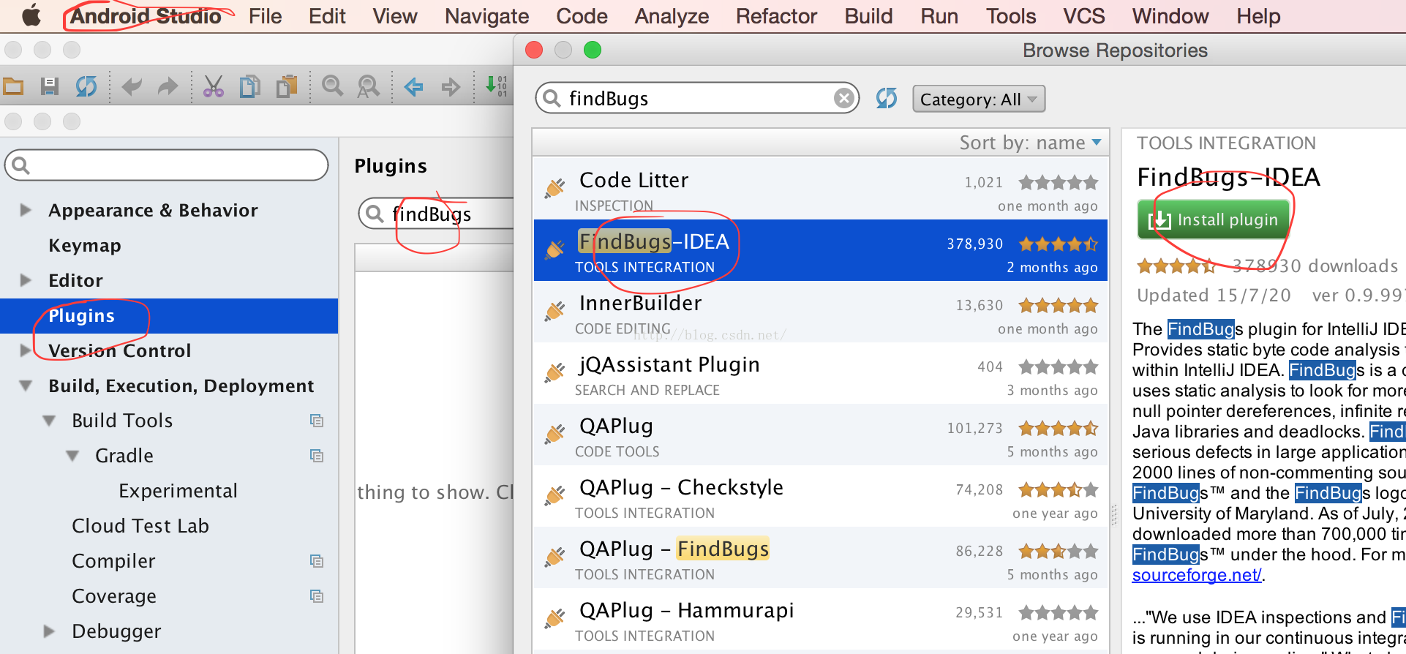The height and width of the screenshot is (654, 1406).
Task: Click the settings search field
Action: 167,165
